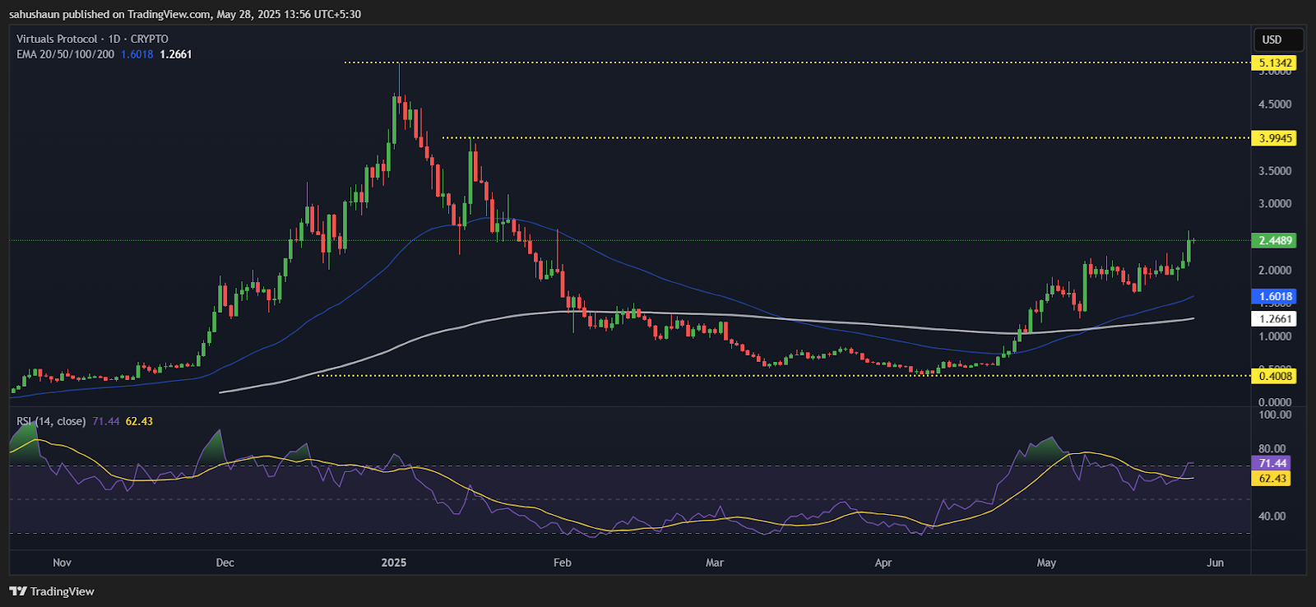This screenshot has height=607, width=1316.
Task: Click the 80.00 level on RSI scale
Action: [x=1272, y=449]
